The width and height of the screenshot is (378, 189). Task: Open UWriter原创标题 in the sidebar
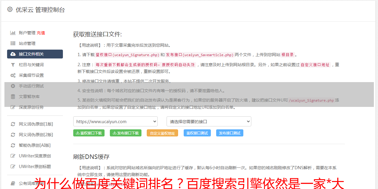[x=35, y=167]
